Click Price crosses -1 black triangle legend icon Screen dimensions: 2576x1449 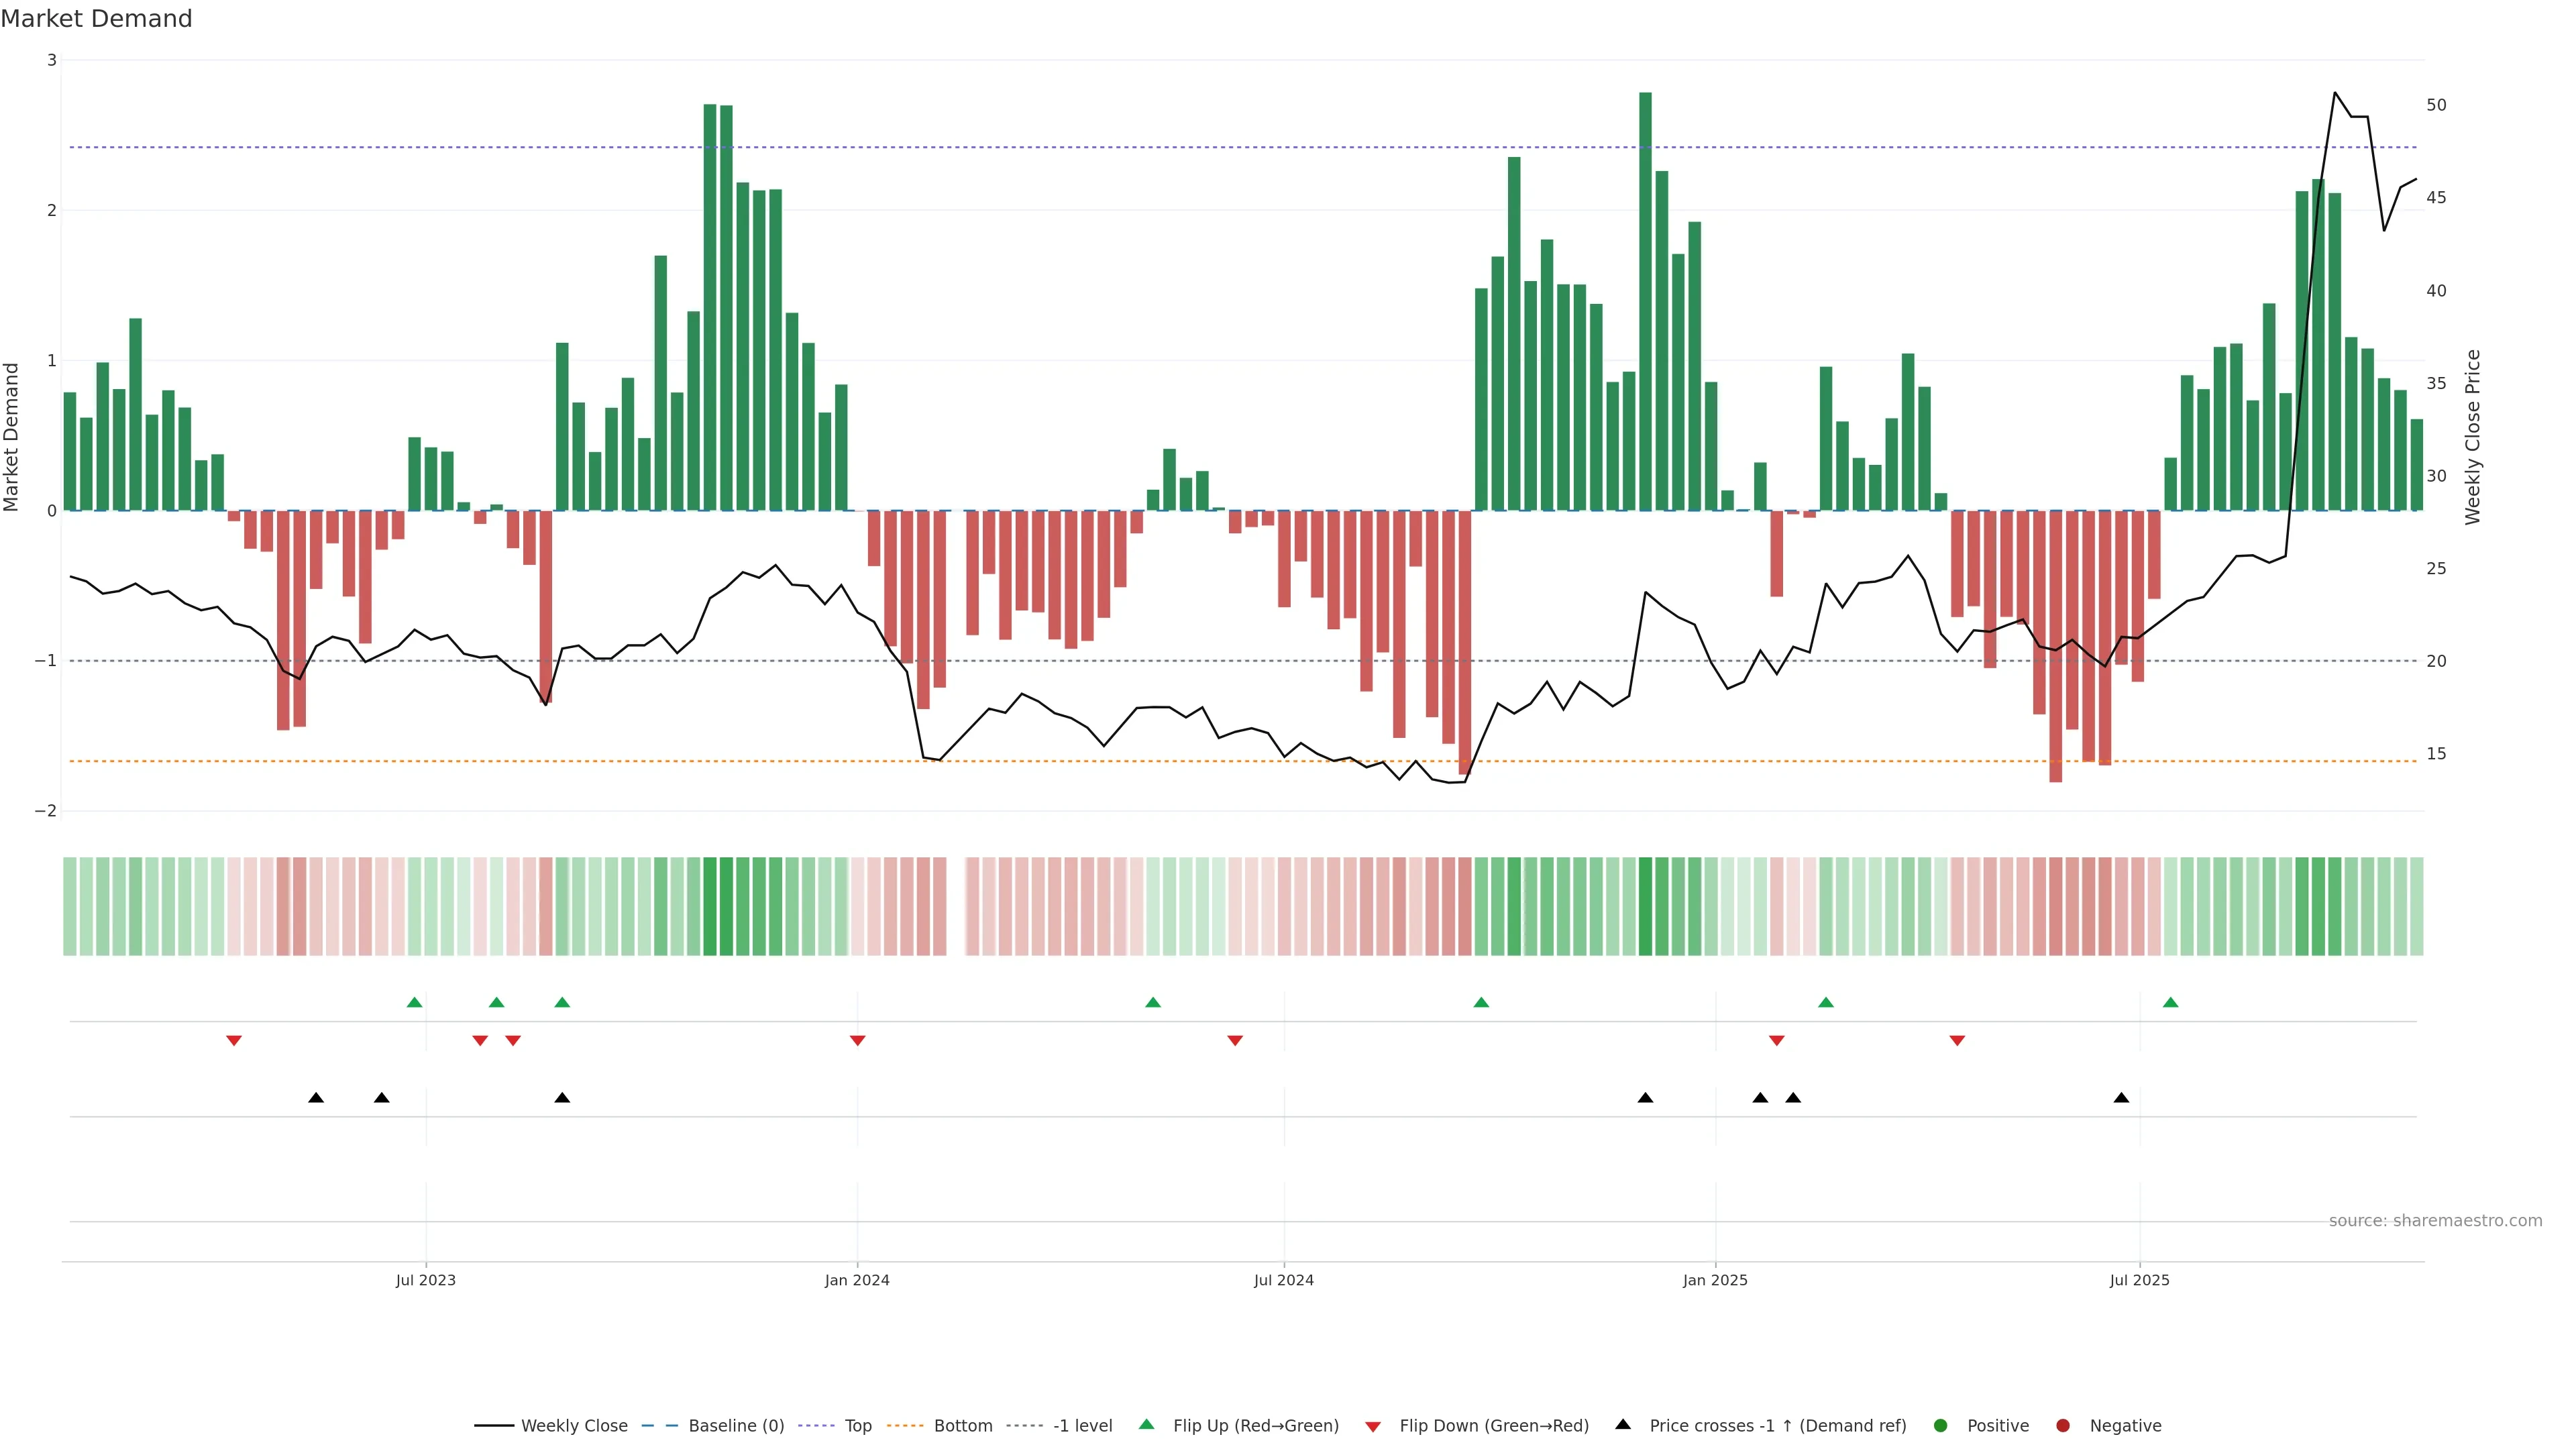[x=1623, y=1424]
